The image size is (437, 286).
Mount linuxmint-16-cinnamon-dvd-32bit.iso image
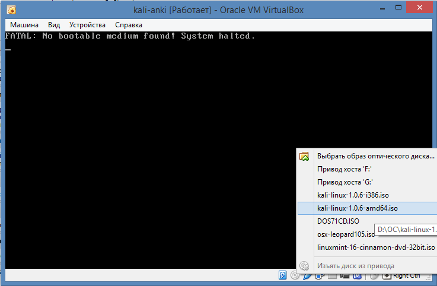[x=367, y=247]
